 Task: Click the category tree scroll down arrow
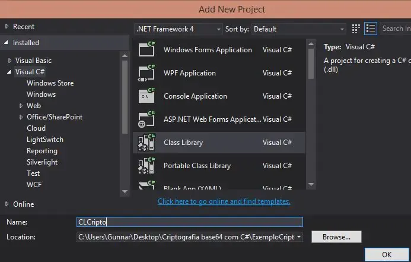[125, 192]
